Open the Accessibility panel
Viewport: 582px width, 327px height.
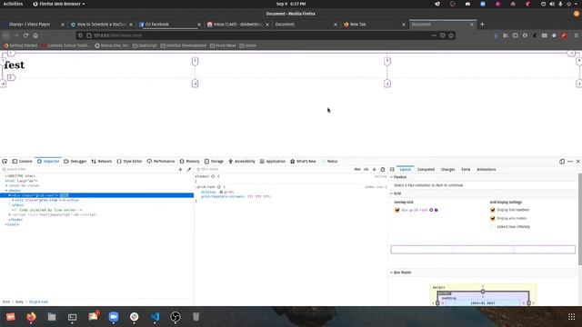pyautogui.click(x=242, y=162)
